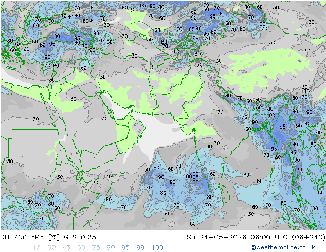Click legend value 75
The width and height of the screenshot is (326, 252).
click(96, 247)
